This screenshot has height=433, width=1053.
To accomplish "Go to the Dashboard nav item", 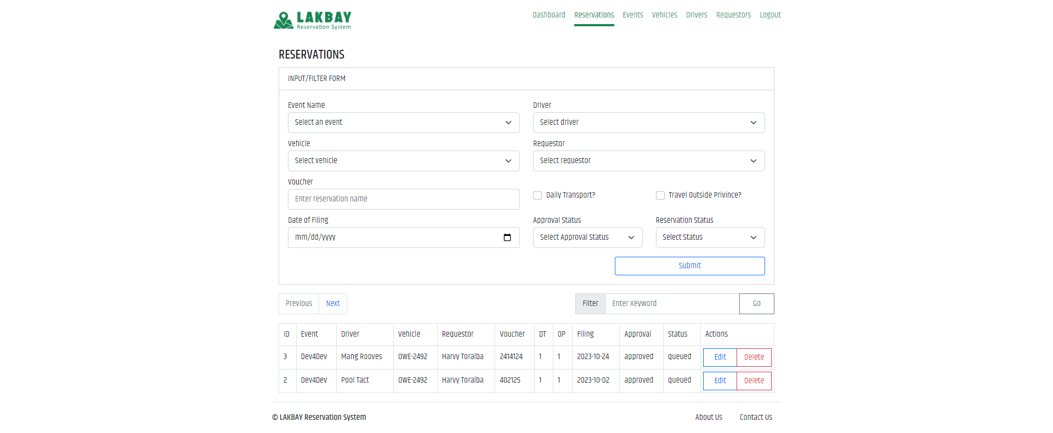I will coord(548,15).
